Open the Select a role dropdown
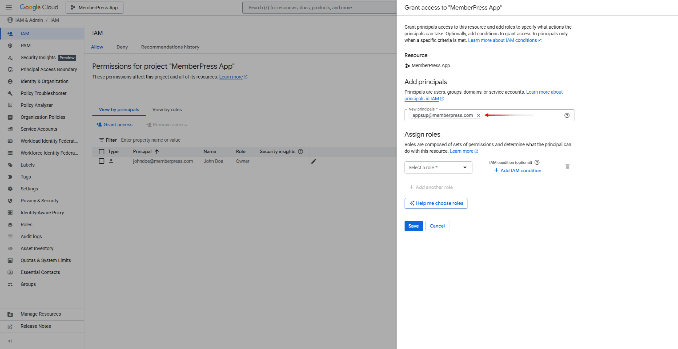The height and width of the screenshot is (349, 678). tap(438, 167)
